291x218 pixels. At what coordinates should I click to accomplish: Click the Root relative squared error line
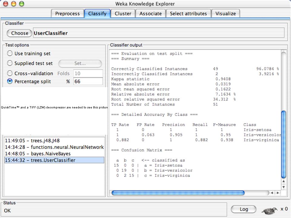[173, 99]
